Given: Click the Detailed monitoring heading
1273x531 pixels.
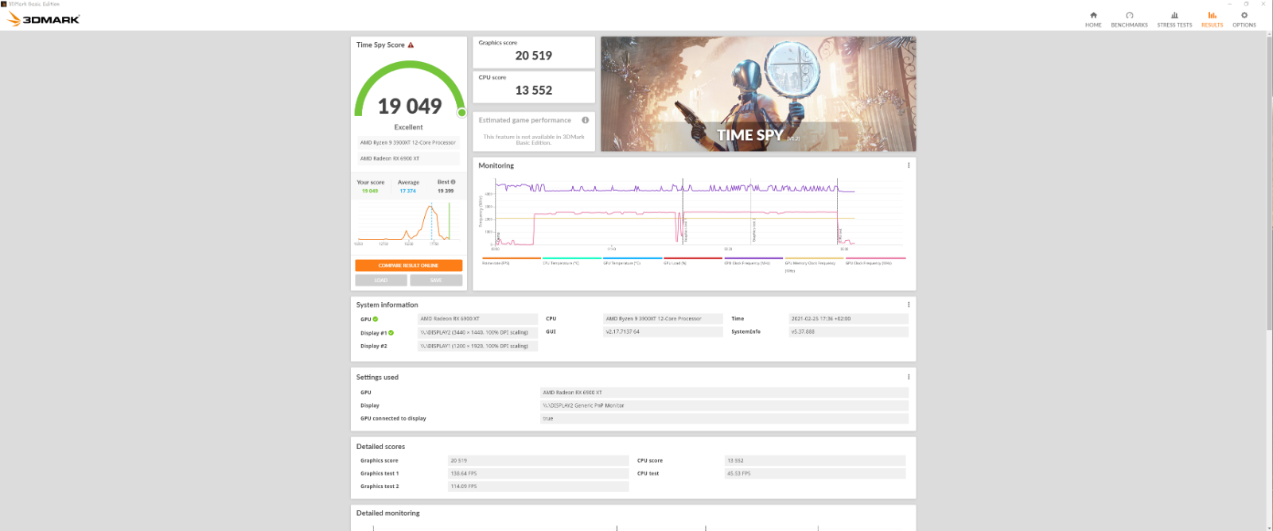Looking at the screenshot, I should click(x=387, y=514).
